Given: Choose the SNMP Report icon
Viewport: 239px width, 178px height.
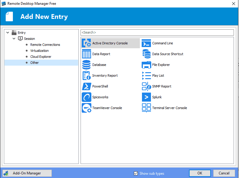Looking at the screenshot, I should pyautogui.click(x=146, y=86).
